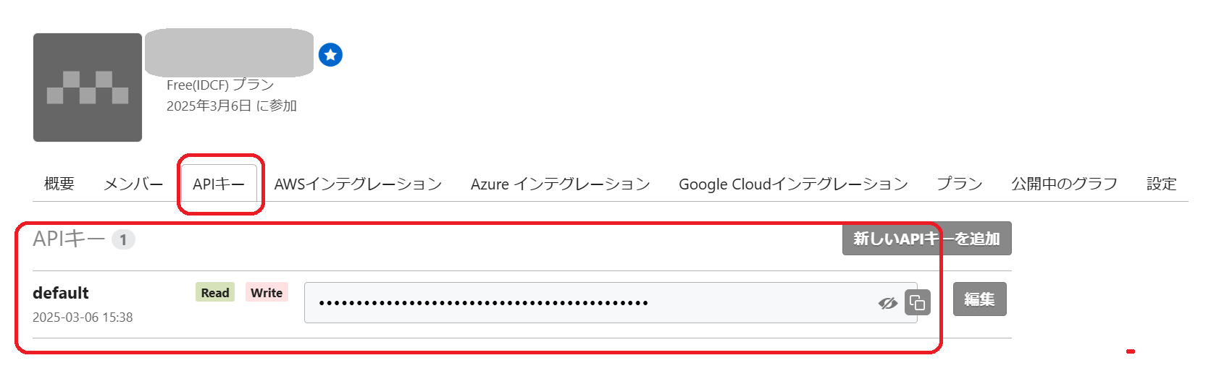Click the blue star badge icon

(x=330, y=55)
